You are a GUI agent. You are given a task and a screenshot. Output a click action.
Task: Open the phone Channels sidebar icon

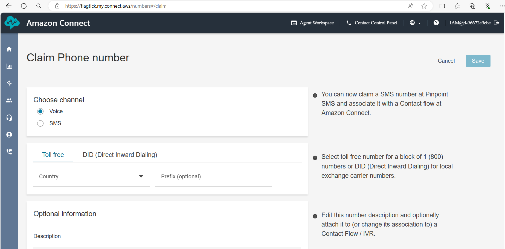click(x=9, y=152)
